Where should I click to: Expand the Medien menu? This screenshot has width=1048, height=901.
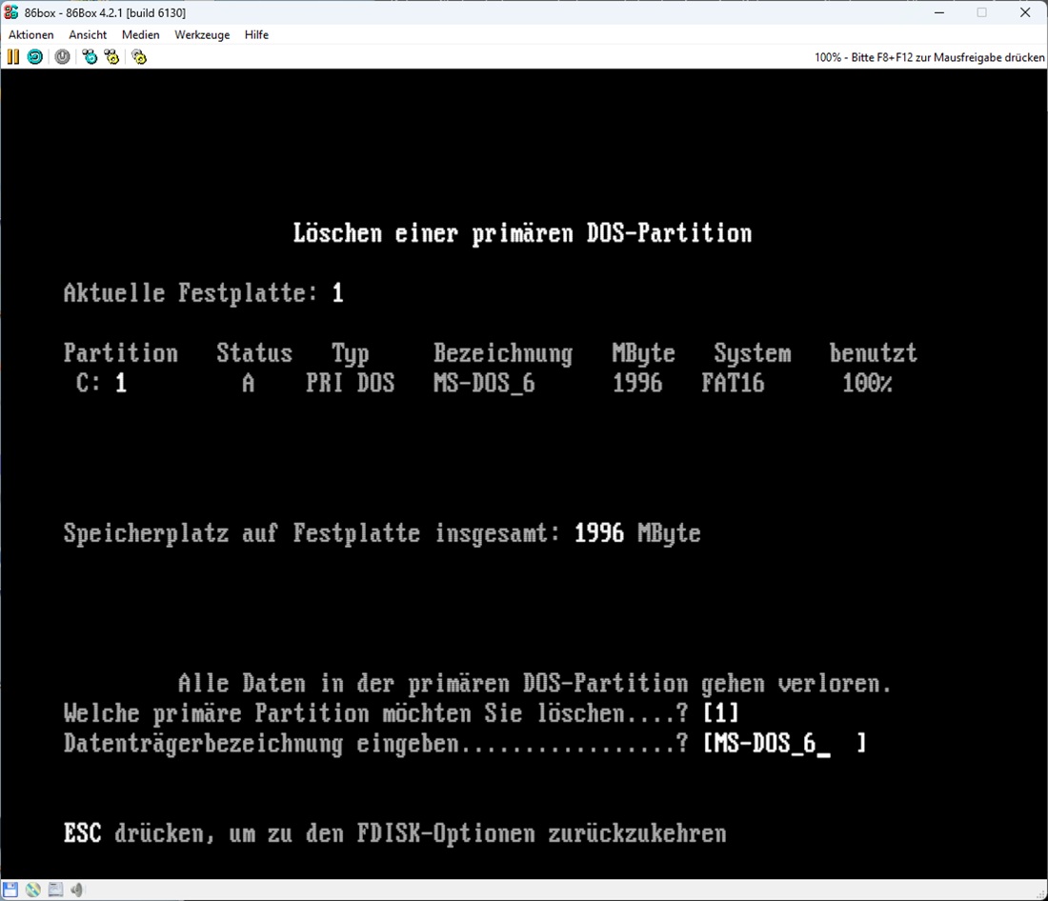click(140, 34)
